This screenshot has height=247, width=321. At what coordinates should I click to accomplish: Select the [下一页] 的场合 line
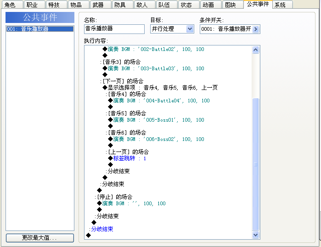point(122,81)
